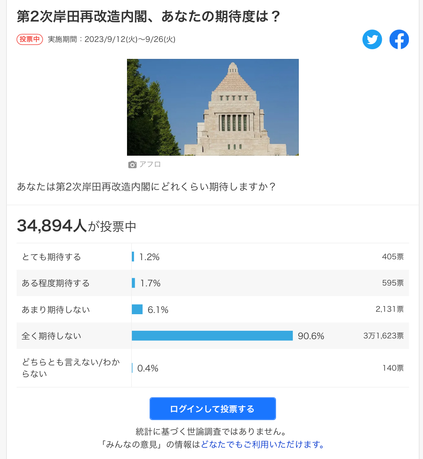Share the poll on Twitter
The height and width of the screenshot is (459, 423).
[x=372, y=39]
